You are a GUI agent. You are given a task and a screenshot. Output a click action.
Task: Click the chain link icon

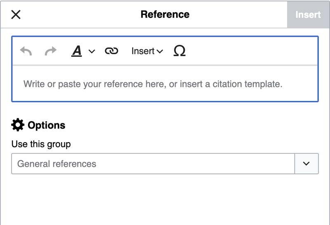tap(111, 51)
